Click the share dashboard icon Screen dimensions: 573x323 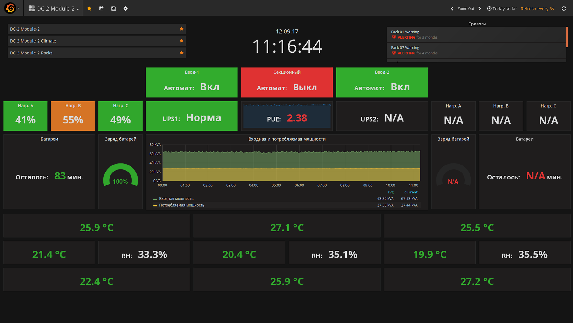pos(101,8)
